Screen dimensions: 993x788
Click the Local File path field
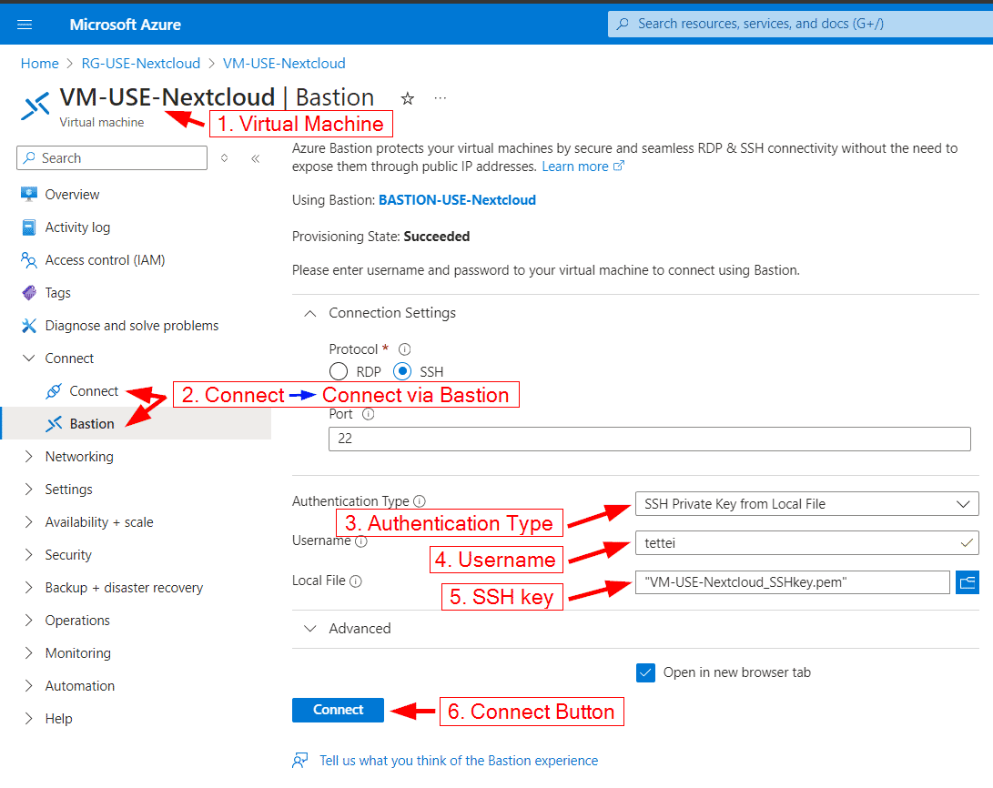[x=792, y=582]
